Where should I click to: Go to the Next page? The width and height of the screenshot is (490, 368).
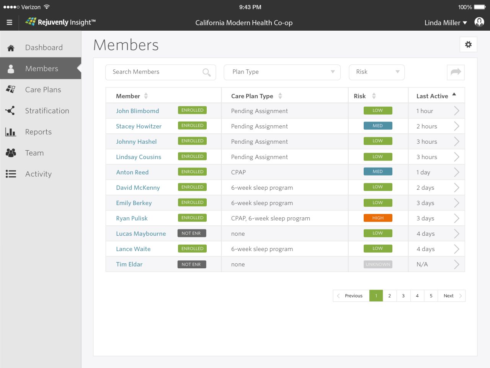click(452, 296)
